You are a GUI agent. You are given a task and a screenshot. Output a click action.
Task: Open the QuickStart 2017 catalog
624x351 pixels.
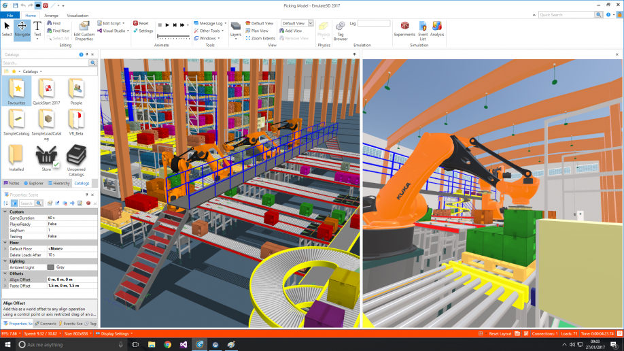point(46,91)
